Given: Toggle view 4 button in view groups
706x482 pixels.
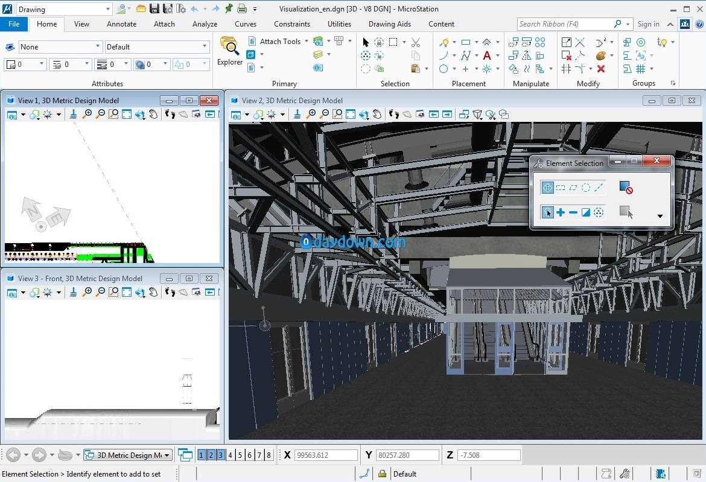Looking at the screenshot, I should (x=231, y=455).
